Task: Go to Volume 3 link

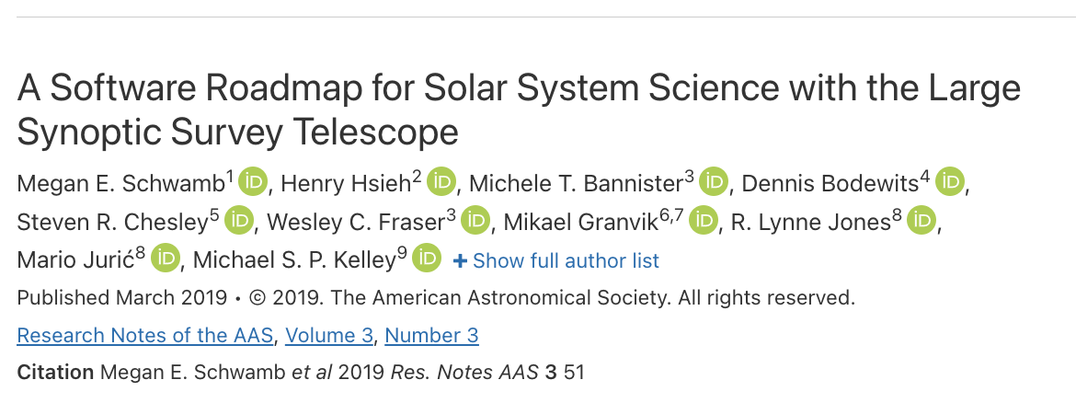Action: coord(329,336)
